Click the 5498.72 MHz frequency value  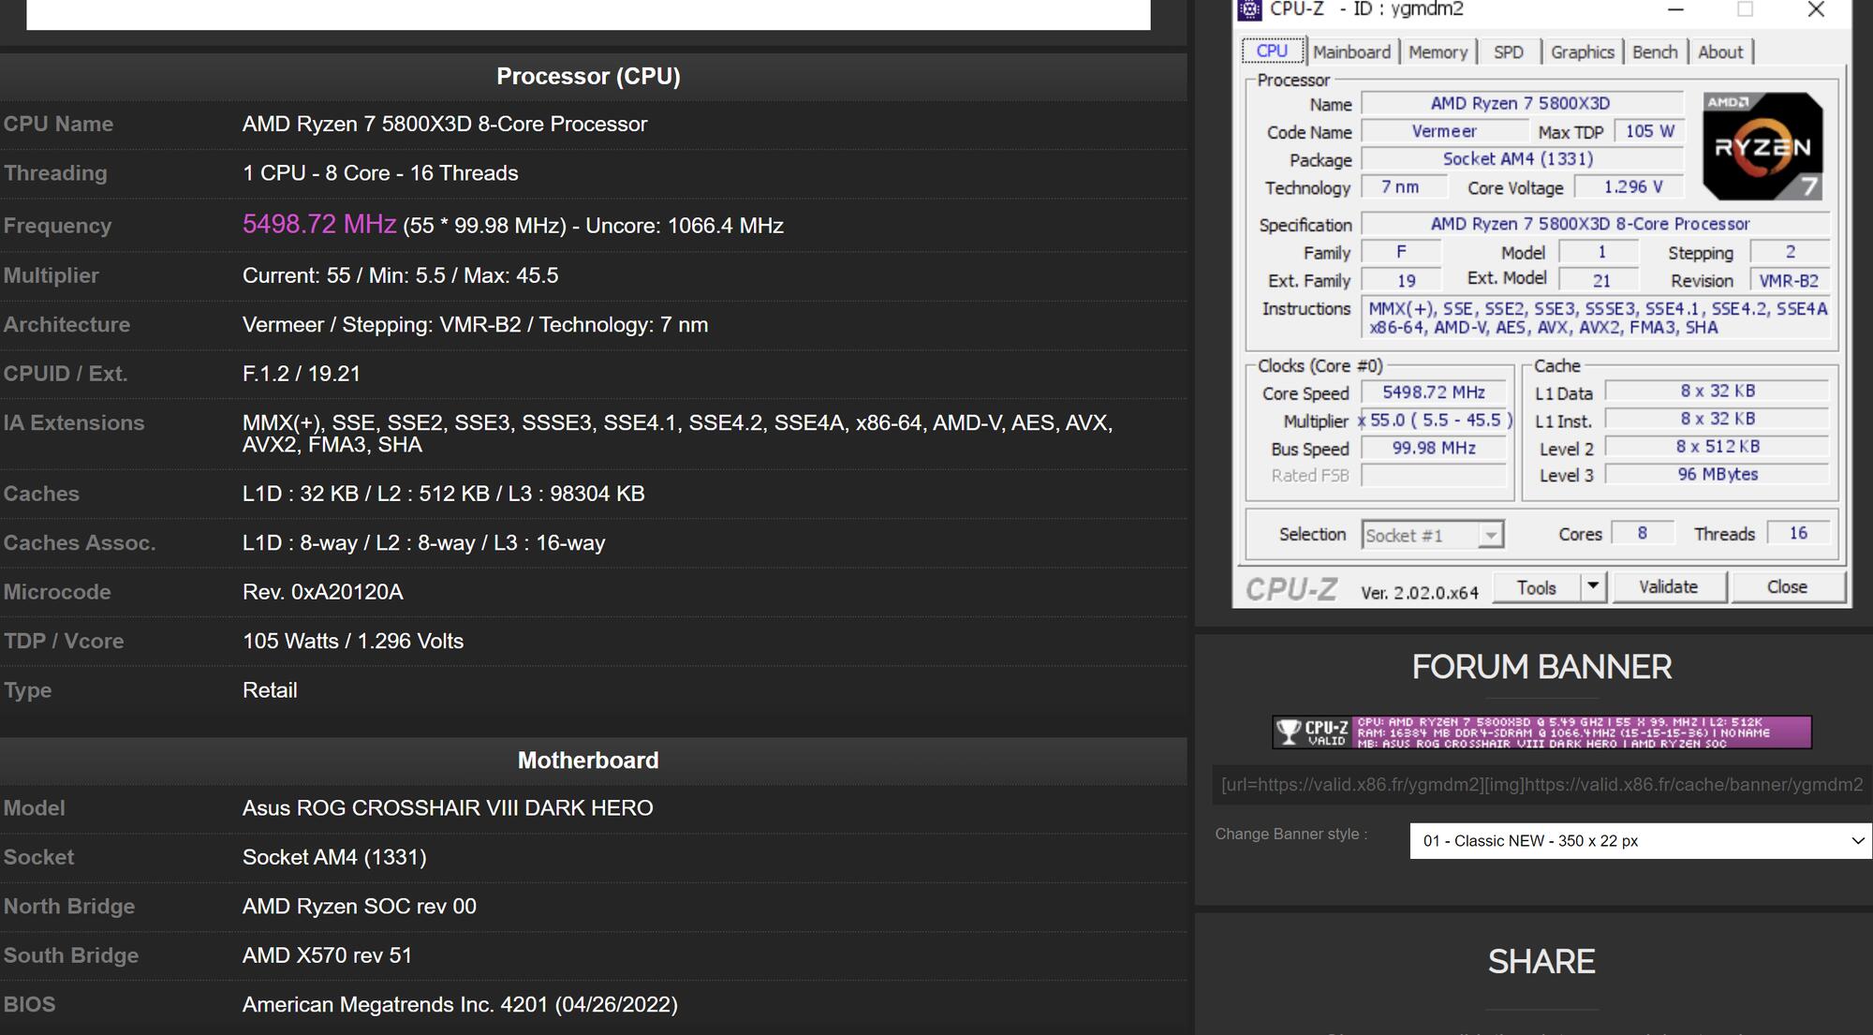(319, 225)
